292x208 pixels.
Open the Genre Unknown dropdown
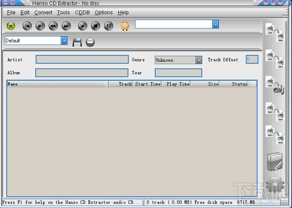point(199,60)
